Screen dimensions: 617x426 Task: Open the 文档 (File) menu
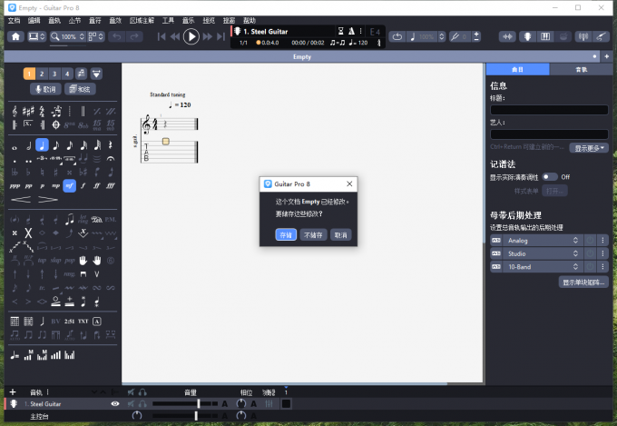14,19
